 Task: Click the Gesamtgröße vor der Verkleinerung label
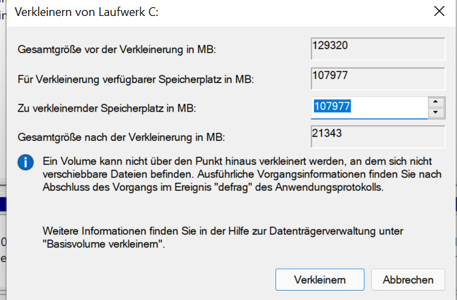click(116, 50)
